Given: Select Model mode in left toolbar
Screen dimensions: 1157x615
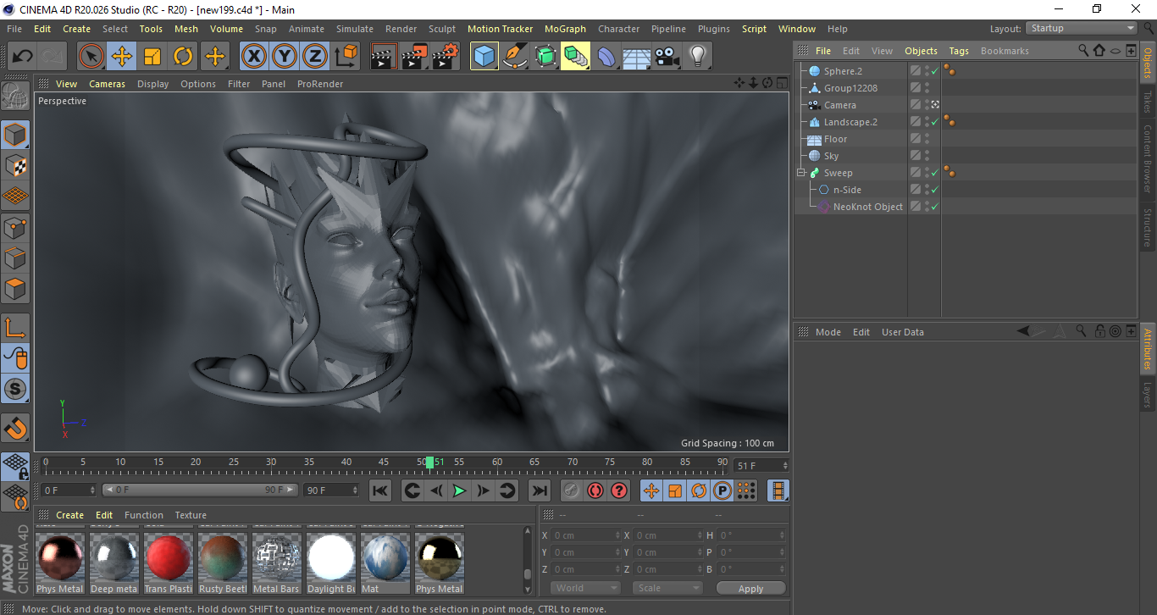Looking at the screenshot, I should [x=15, y=135].
